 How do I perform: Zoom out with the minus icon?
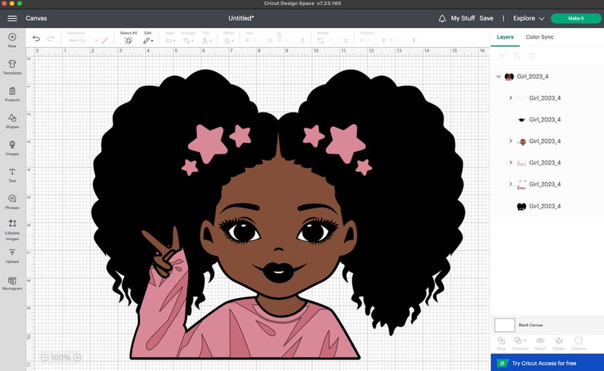pos(44,357)
